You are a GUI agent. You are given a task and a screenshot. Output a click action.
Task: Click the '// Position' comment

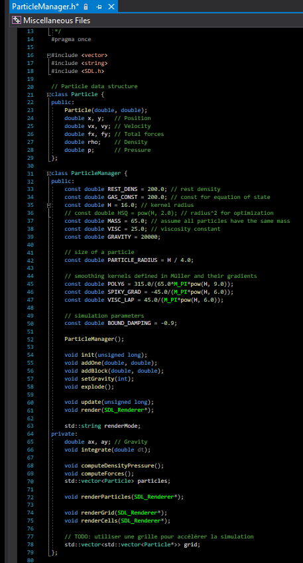pyautogui.click(x=133, y=118)
